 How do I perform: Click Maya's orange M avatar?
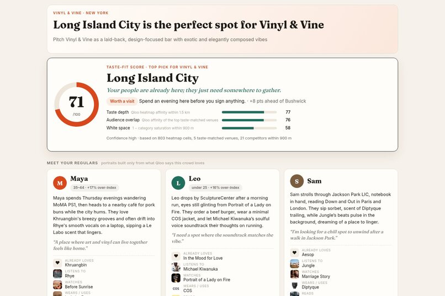(x=60, y=183)
